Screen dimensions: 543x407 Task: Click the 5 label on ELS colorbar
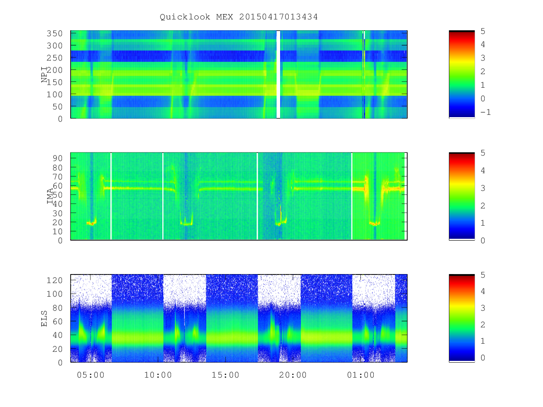pyautogui.click(x=482, y=274)
